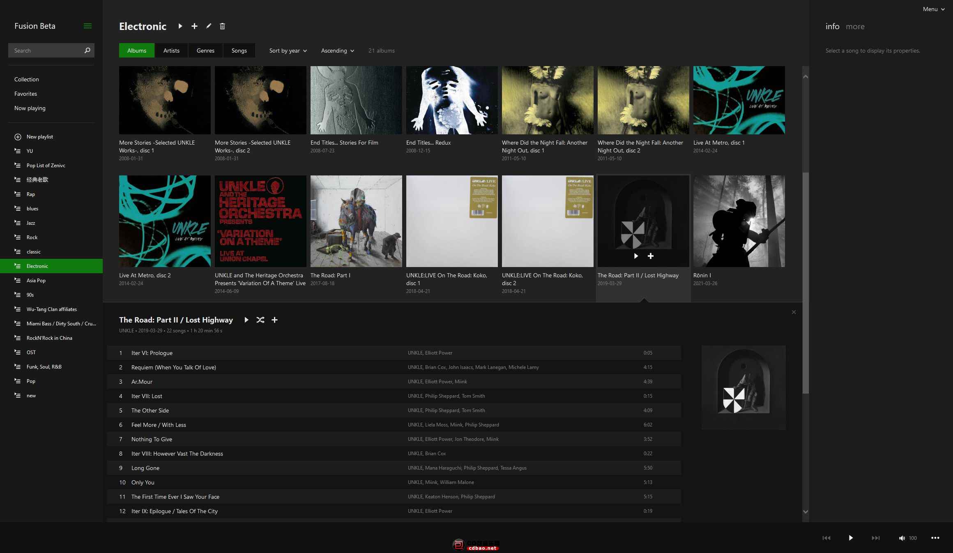
Task: Edit the Electronic playlist with pencil icon
Action: [x=209, y=26]
